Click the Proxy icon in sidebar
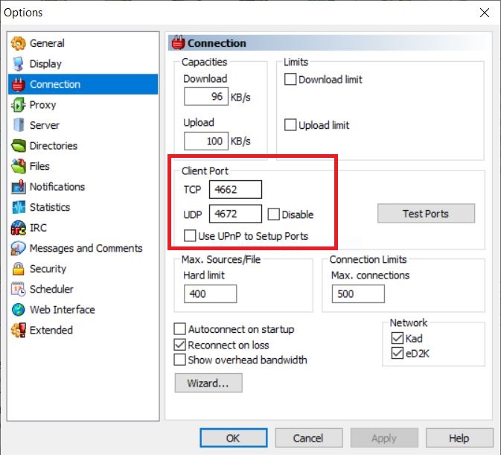Image resolution: width=501 pixels, height=455 pixels. pos(19,105)
